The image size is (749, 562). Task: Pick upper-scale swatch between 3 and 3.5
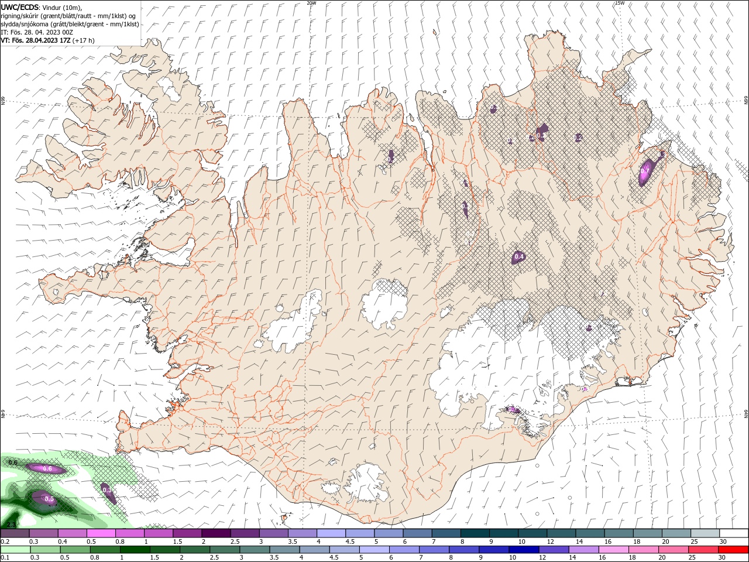coord(273,533)
